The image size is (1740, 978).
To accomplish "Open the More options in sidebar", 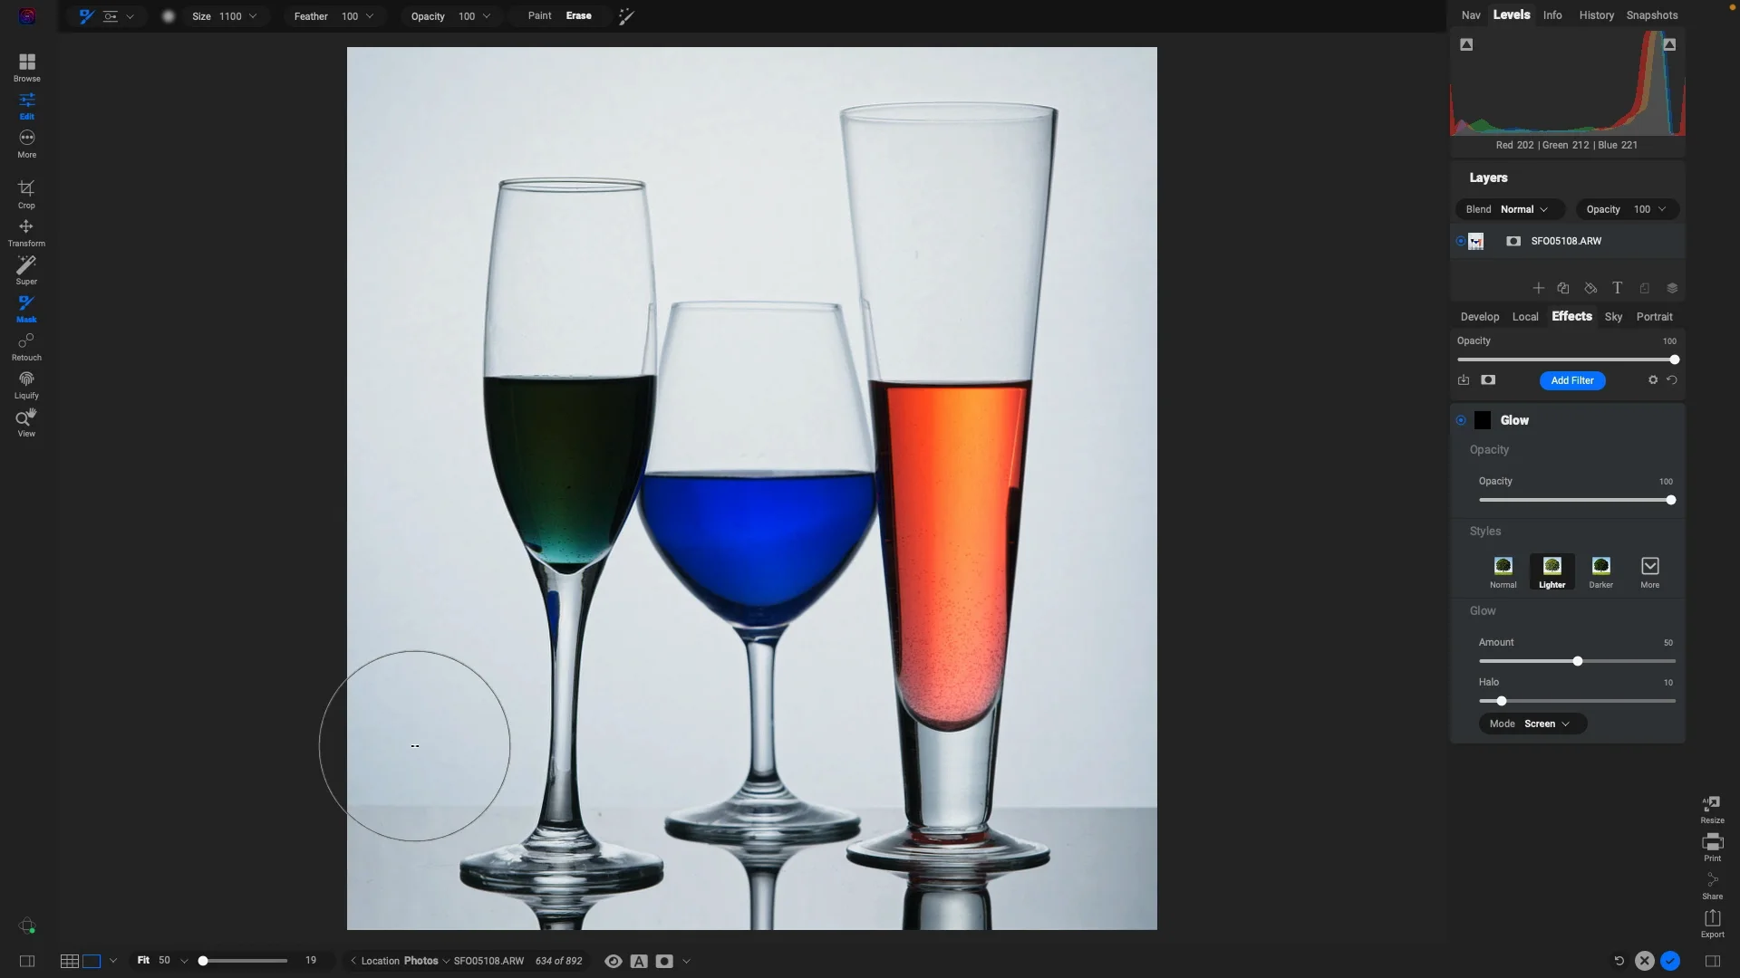I will (27, 144).
